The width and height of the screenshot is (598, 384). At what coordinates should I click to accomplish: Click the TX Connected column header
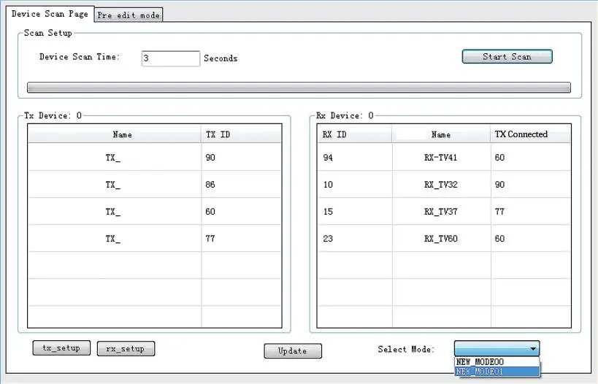531,134
